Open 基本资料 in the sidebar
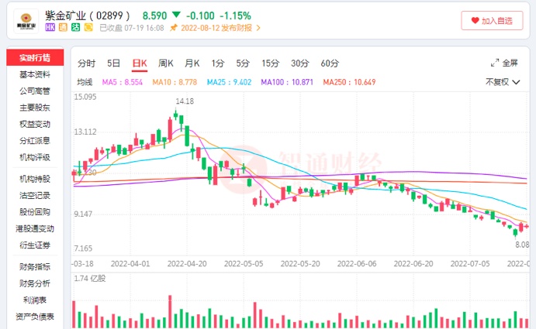Screen dimensions: 536x329 pos(35,74)
